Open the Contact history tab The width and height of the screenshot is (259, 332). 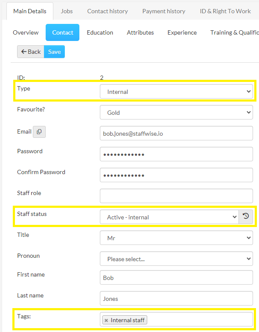coord(108,11)
